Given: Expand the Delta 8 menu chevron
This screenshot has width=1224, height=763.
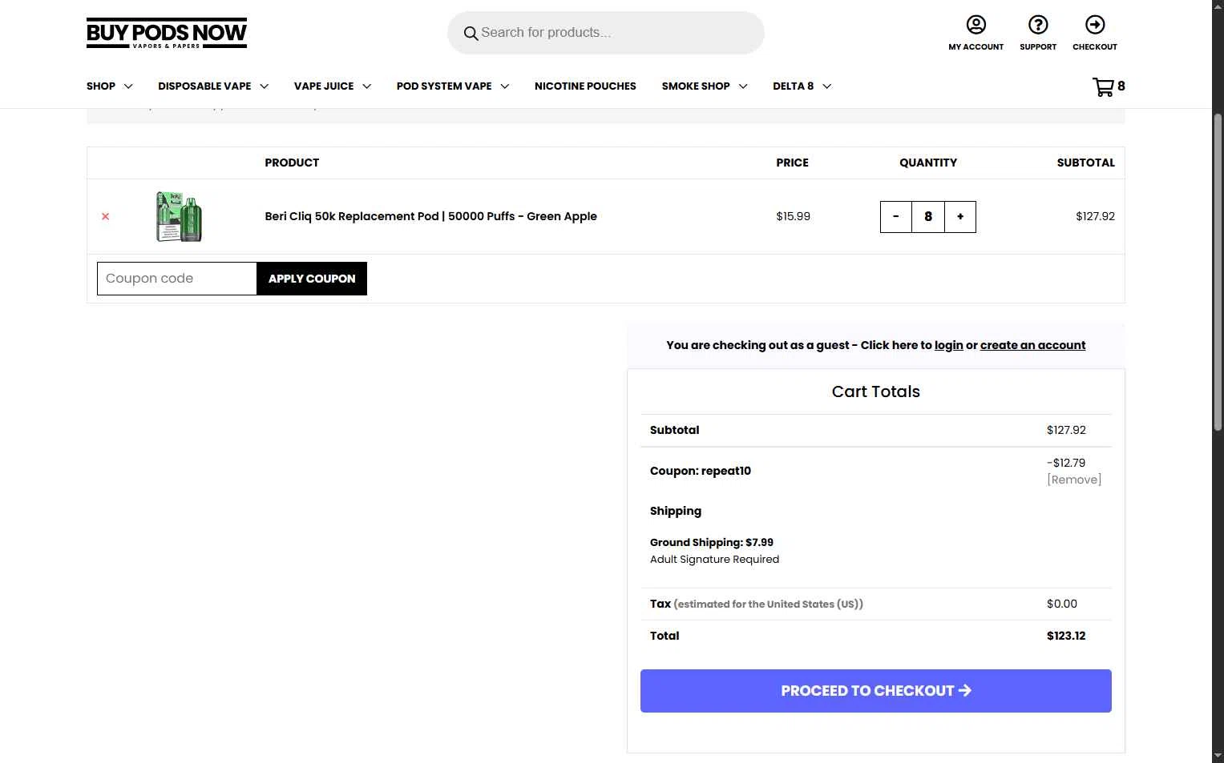Looking at the screenshot, I should click(x=826, y=86).
